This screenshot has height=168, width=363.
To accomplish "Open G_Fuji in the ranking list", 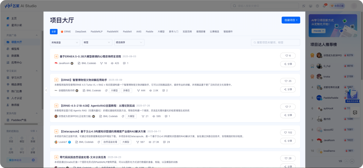I will pyautogui.click(x=327, y=66).
